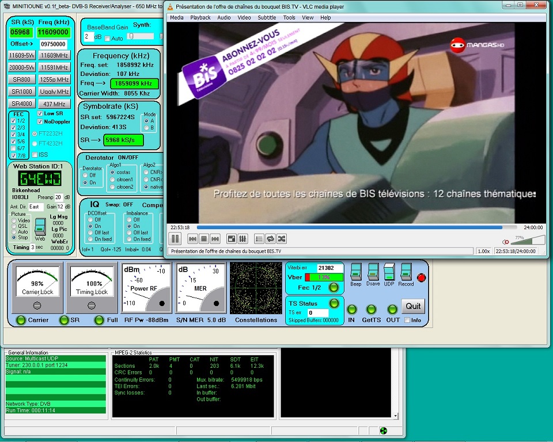Image resolution: width=553 pixels, height=442 pixels.
Task: Click the 11591MHz preset button
Action: [54, 67]
